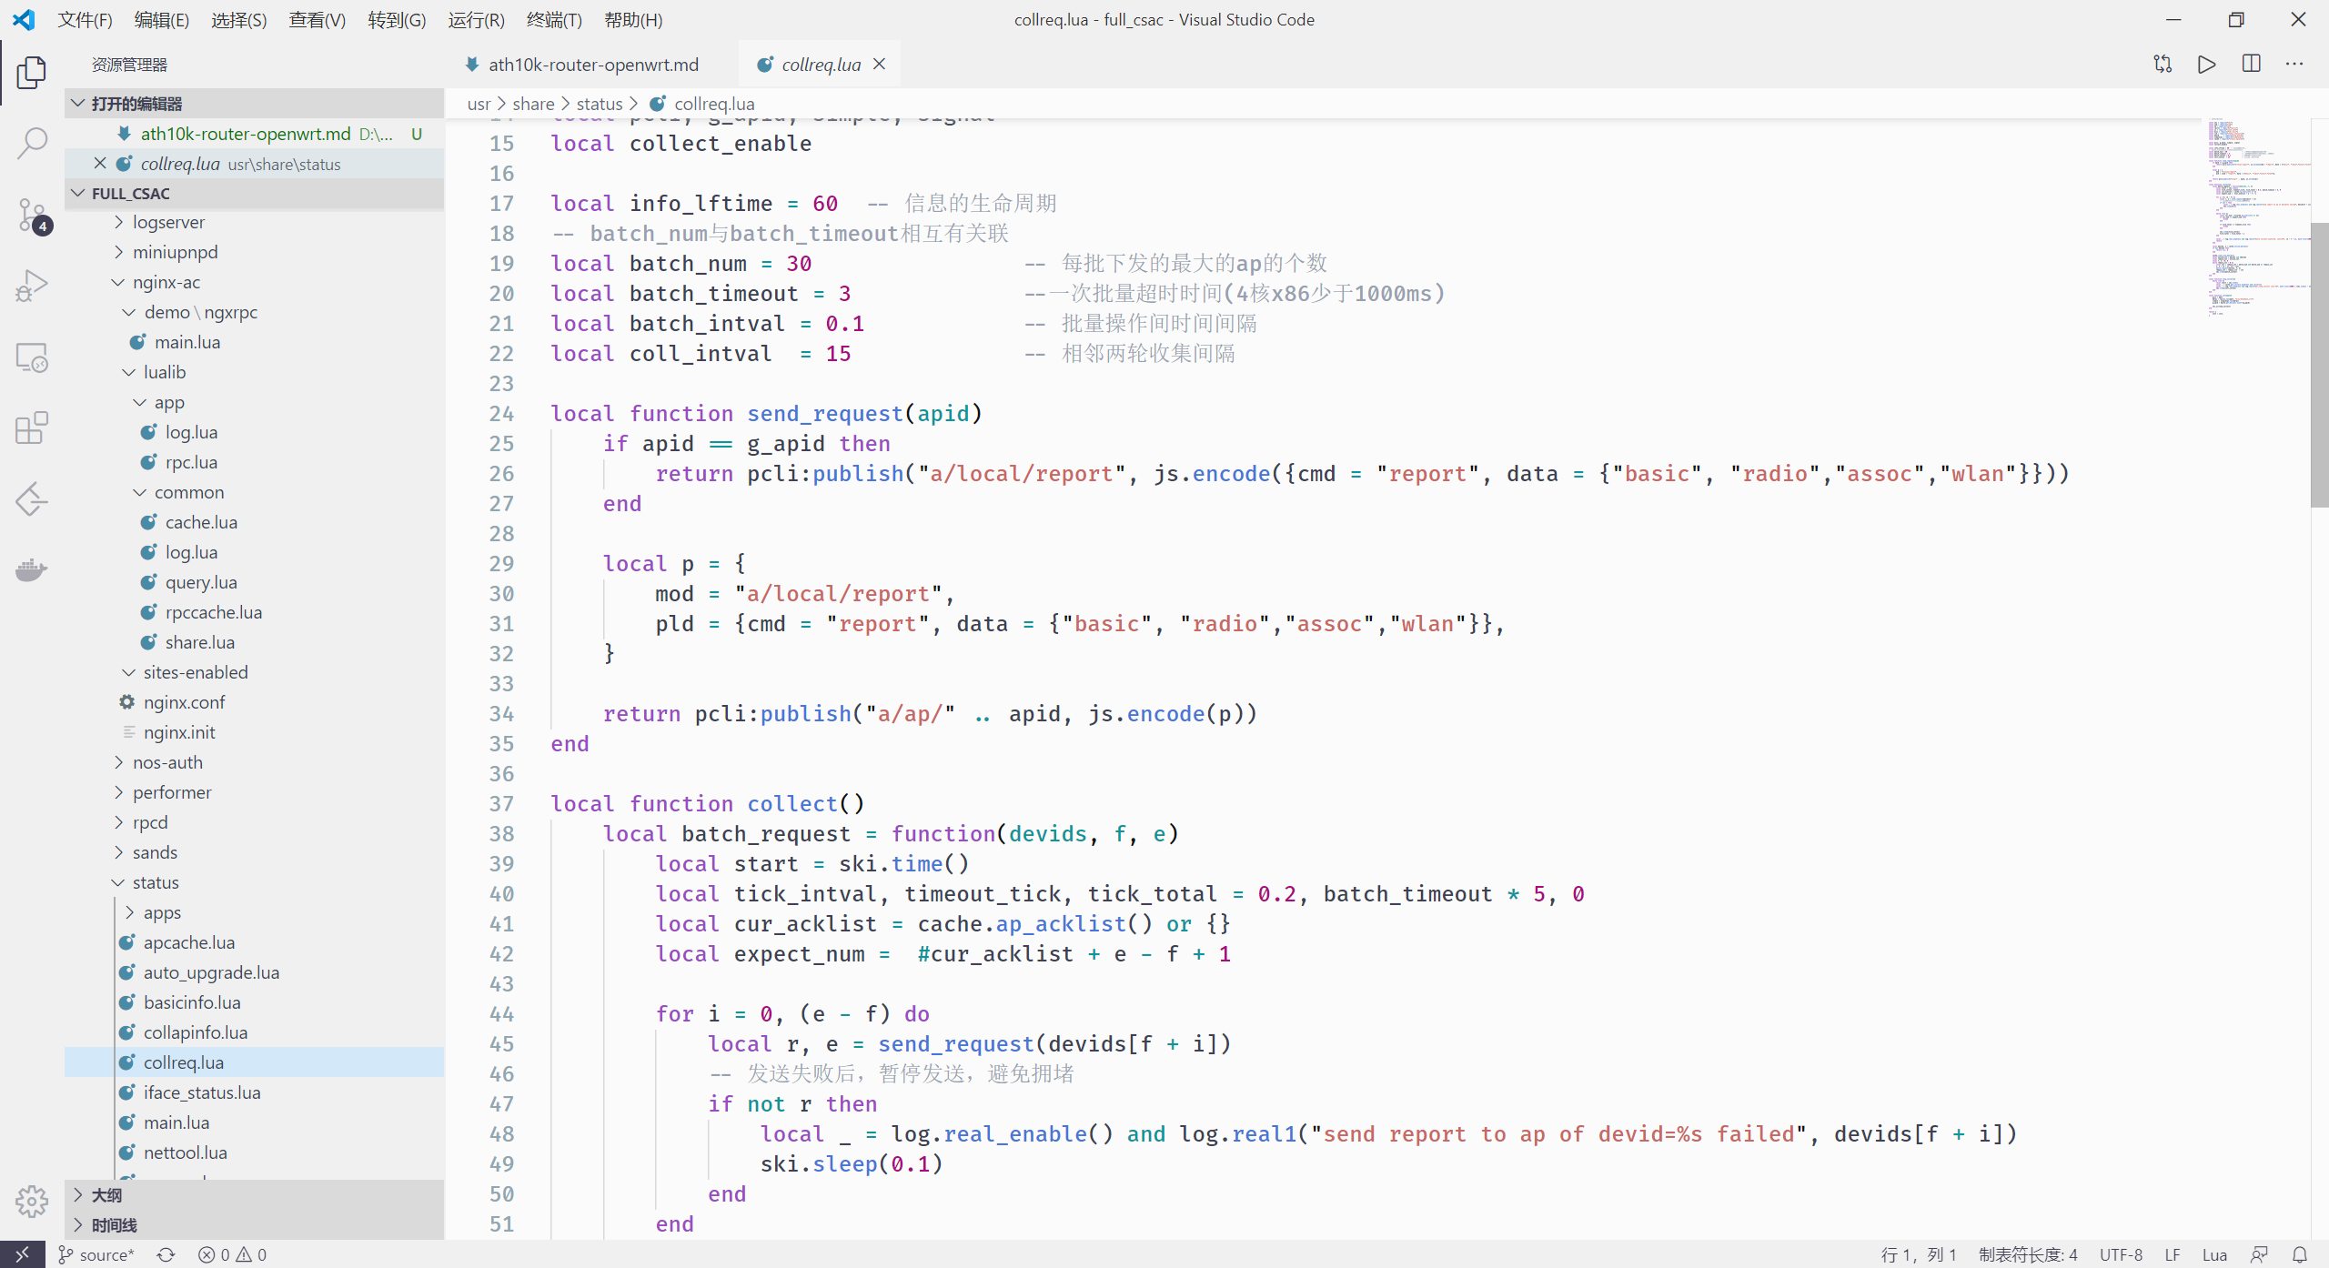This screenshot has width=2329, height=1268.
Task: Click line number 37 in the gutter
Action: [501, 803]
